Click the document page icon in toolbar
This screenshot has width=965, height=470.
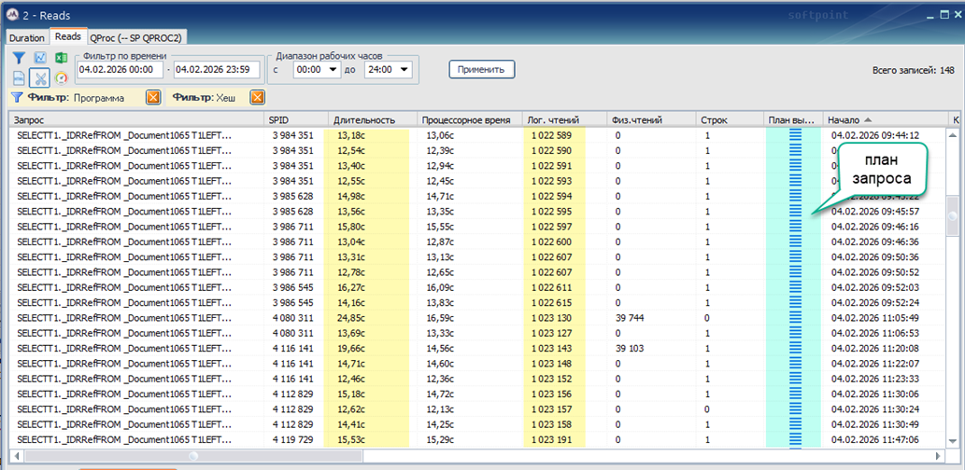tap(19, 78)
